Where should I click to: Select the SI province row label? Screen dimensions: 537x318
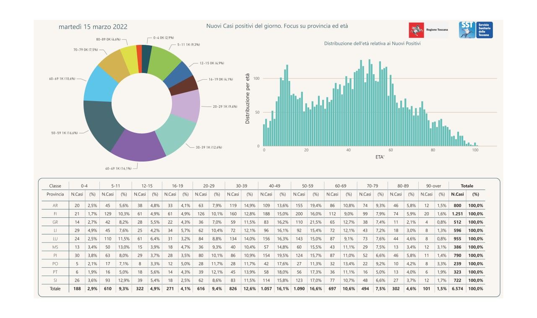point(55,280)
